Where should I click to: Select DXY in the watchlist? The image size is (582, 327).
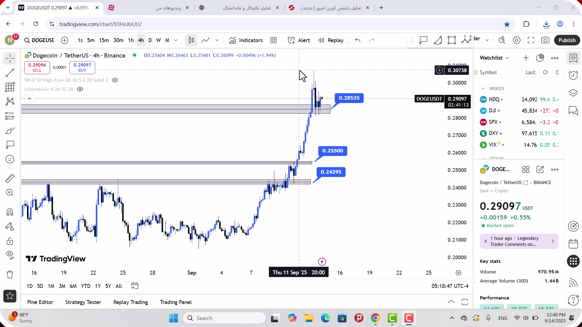point(519,133)
